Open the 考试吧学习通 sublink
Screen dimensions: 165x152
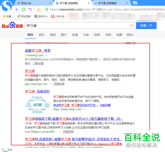pos(61,105)
